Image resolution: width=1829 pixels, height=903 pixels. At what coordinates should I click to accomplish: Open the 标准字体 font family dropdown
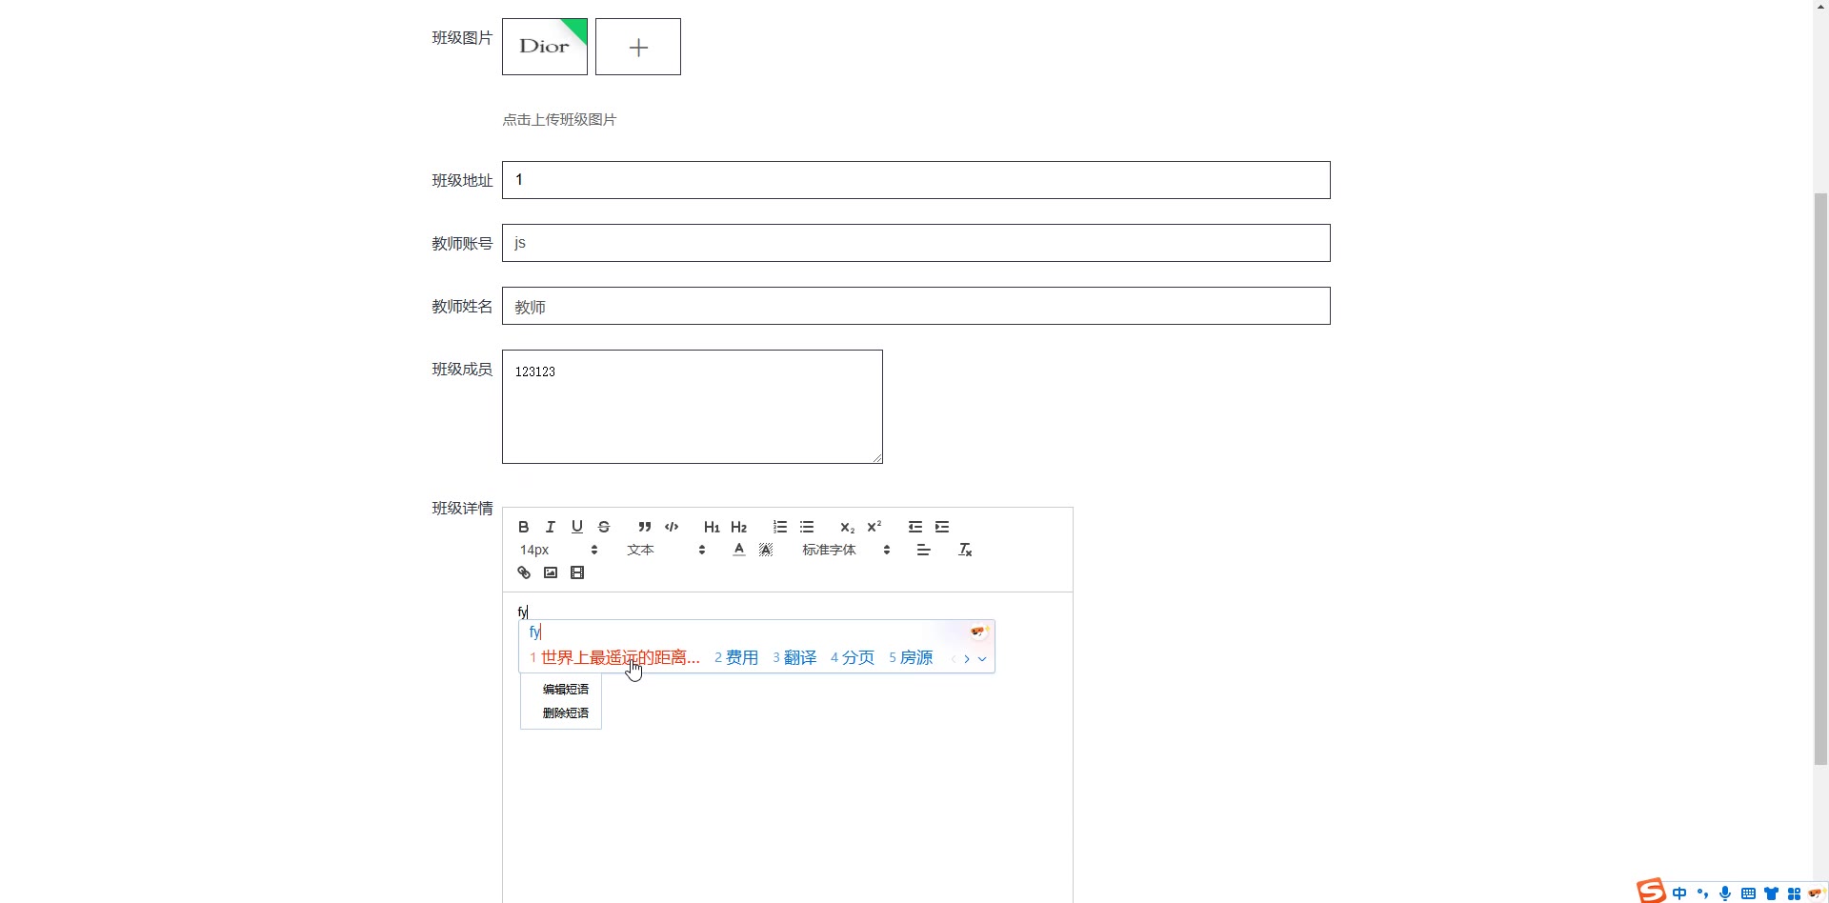[846, 550]
